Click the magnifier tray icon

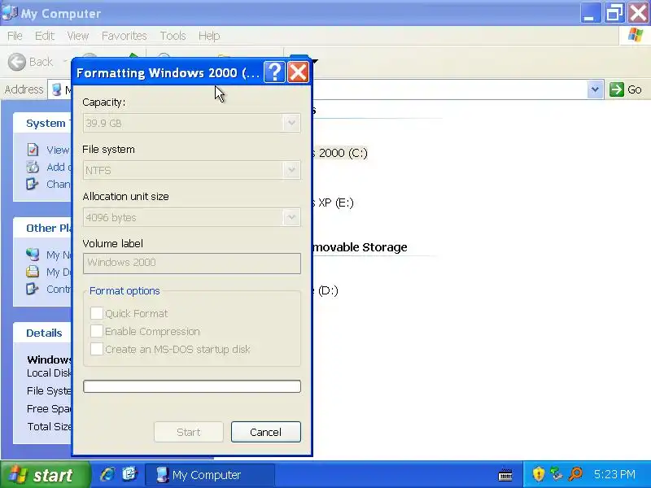point(575,474)
